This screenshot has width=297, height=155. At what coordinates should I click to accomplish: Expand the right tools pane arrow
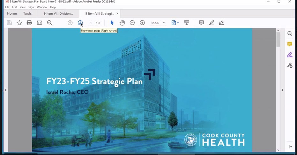pos(282,90)
